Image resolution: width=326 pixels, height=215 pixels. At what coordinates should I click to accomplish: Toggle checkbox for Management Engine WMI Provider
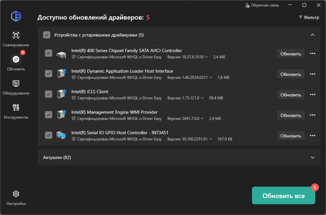click(x=49, y=115)
